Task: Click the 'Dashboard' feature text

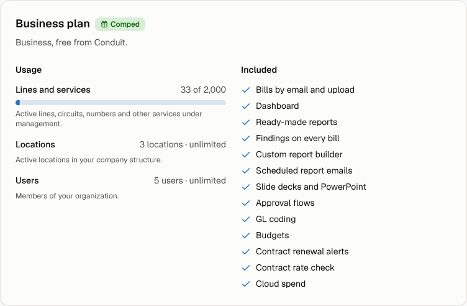Action: click(x=277, y=106)
